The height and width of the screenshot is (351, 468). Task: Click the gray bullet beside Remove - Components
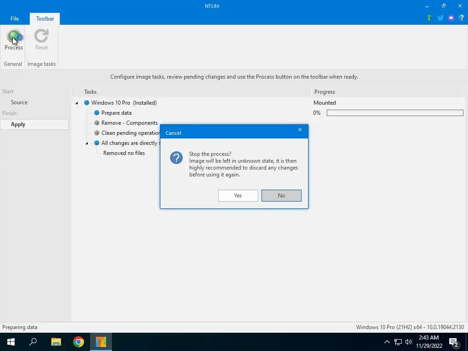[x=97, y=123]
